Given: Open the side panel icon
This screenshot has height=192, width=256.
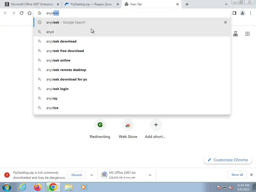Looking at the screenshot, I should 234,13.
